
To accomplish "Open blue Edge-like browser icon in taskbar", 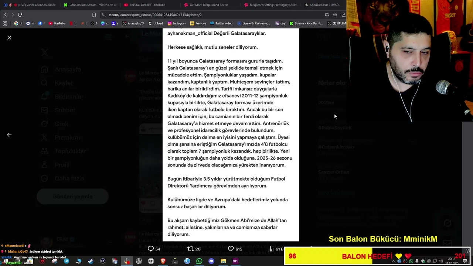I will point(187,261).
